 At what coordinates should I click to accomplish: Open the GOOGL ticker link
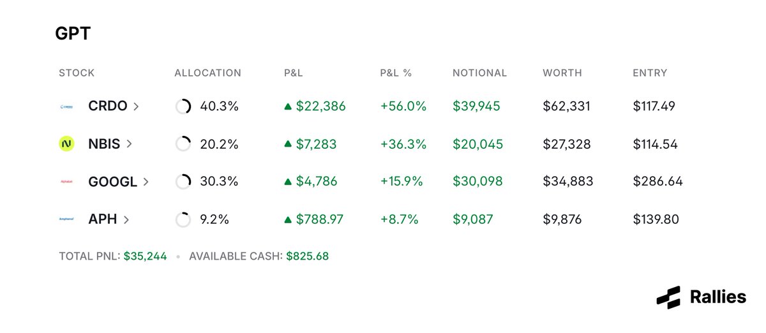[112, 182]
